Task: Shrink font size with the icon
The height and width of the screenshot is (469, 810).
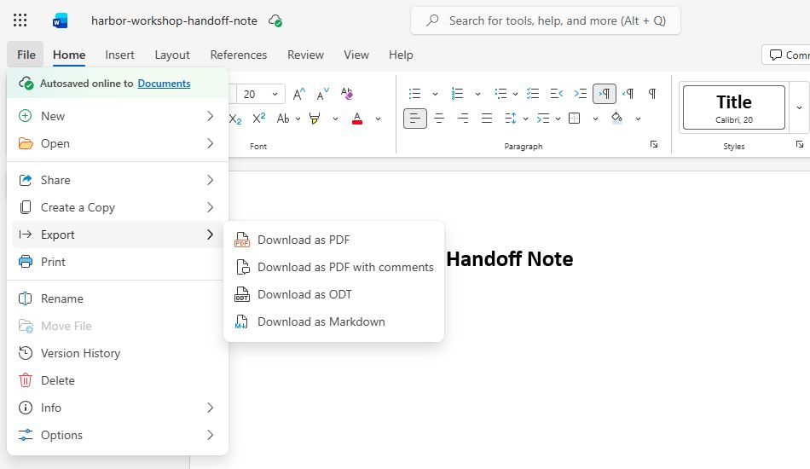Action: [323, 94]
